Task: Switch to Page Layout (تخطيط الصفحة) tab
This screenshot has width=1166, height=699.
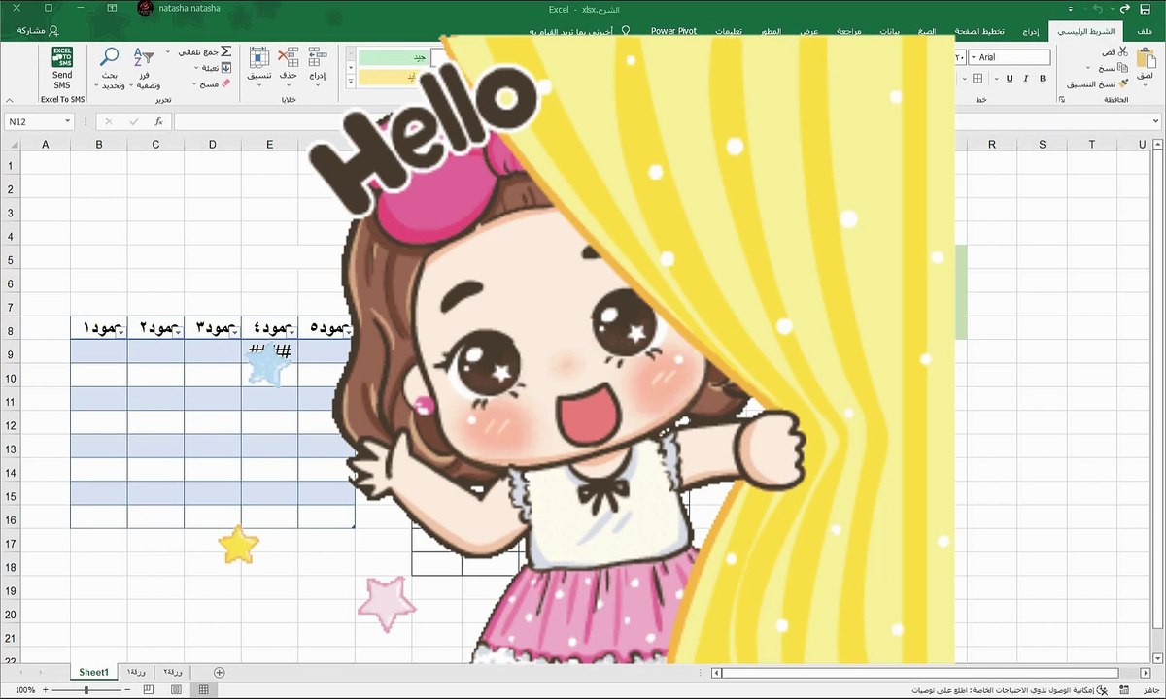Action: [x=978, y=31]
